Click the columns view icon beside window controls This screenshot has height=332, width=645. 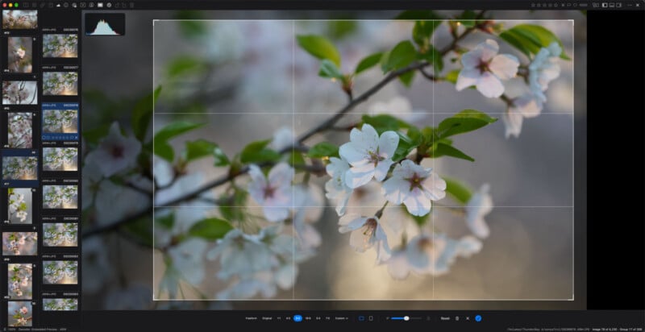(x=26, y=5)
